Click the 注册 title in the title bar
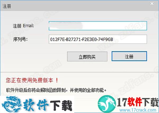Image resolution: width=159 pixels, height=113 pixels. pyautogui.click(x=7, y=6)
